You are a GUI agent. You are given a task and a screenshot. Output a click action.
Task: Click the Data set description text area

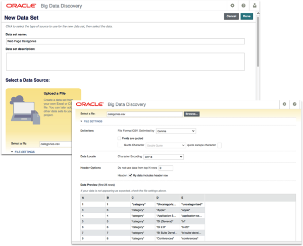pos(125,61)
